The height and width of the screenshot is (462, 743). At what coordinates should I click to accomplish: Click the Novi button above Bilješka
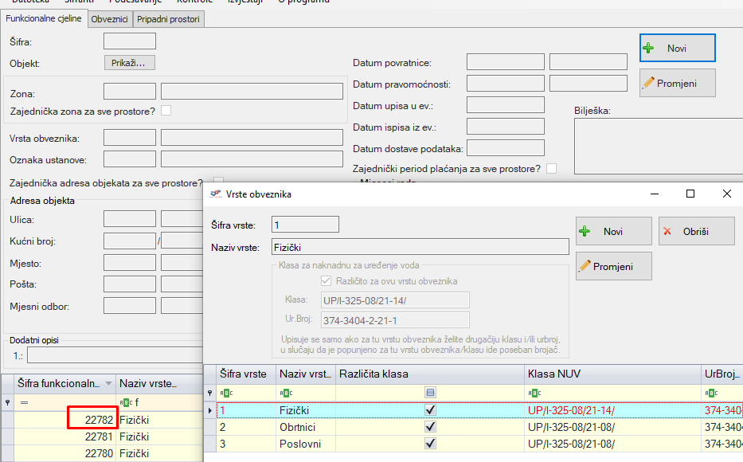[x=677, y=48]
